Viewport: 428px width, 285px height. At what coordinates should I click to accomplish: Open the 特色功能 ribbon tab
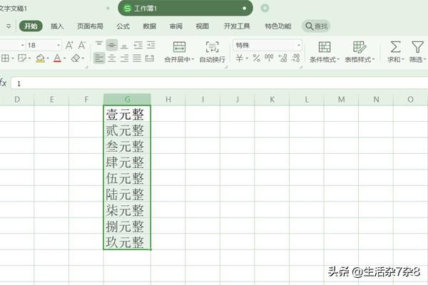278,26
